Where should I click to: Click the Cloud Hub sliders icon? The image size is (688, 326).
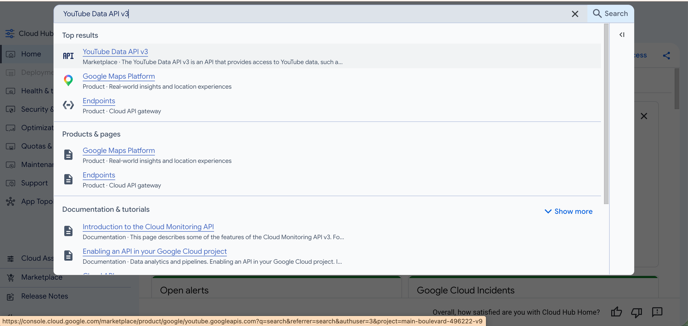[x=10, y=33]
